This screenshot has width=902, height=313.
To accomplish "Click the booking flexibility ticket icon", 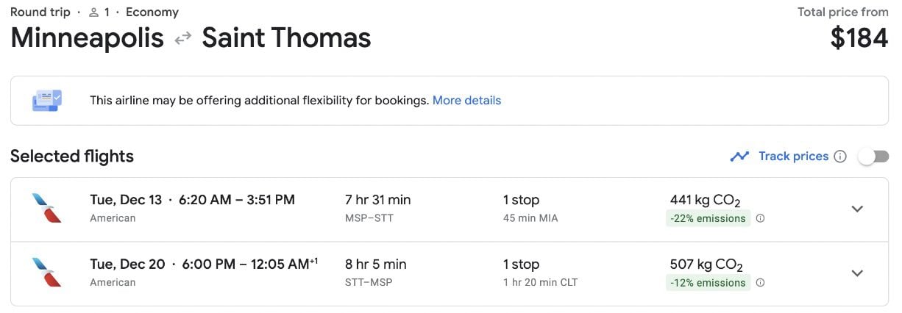I will click(47, 101).
